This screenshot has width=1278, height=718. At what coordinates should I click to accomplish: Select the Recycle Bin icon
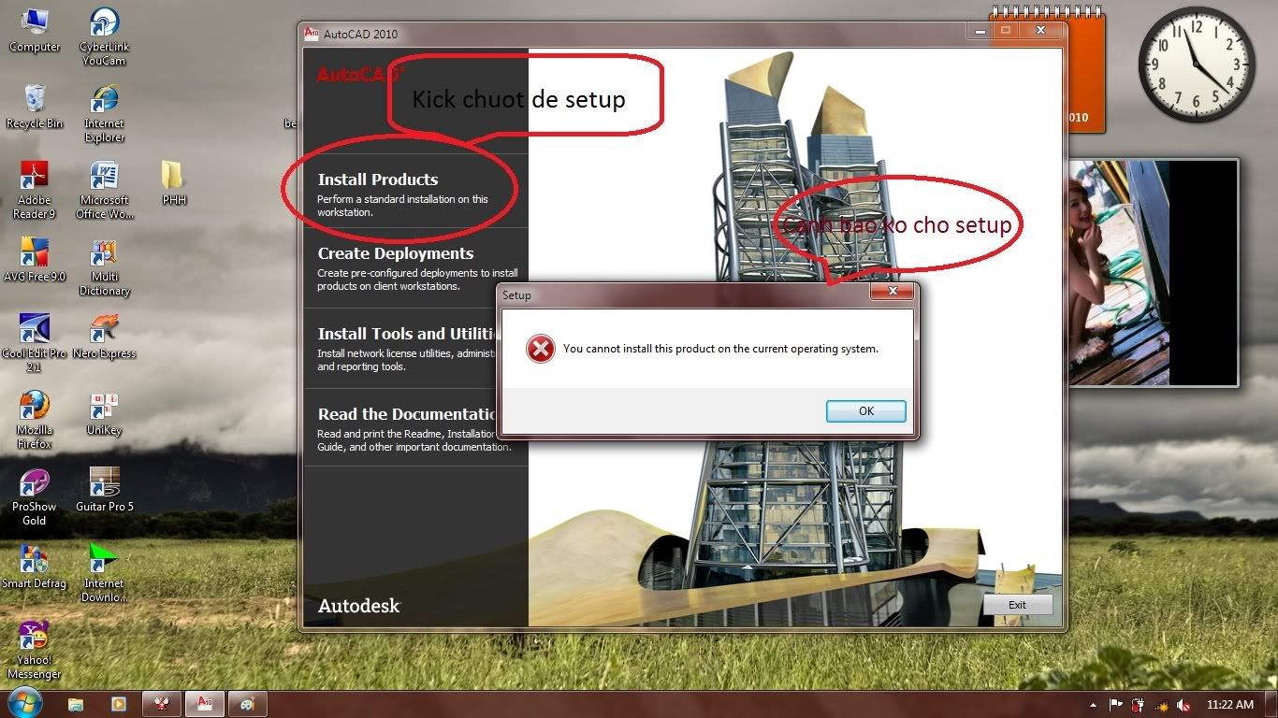click(x=35, y=107)
